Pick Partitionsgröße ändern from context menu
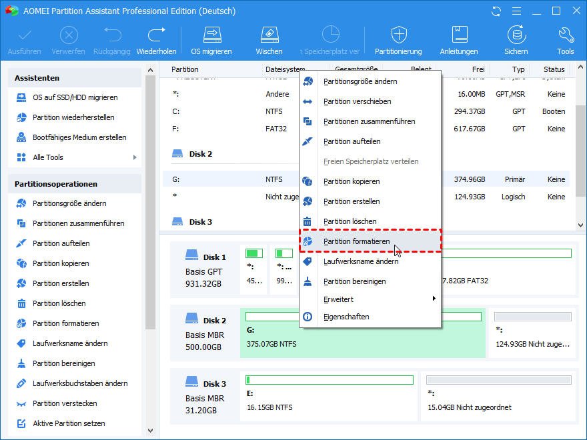The height and width of the screenshot is (440, 587). pos(370,81)
